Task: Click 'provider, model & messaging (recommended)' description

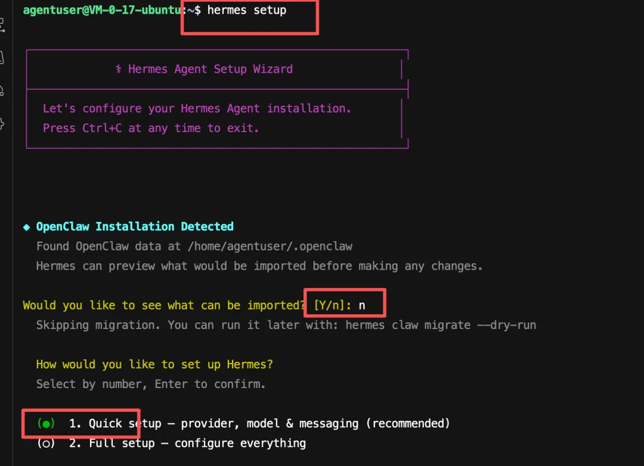Action: point(315,423)
